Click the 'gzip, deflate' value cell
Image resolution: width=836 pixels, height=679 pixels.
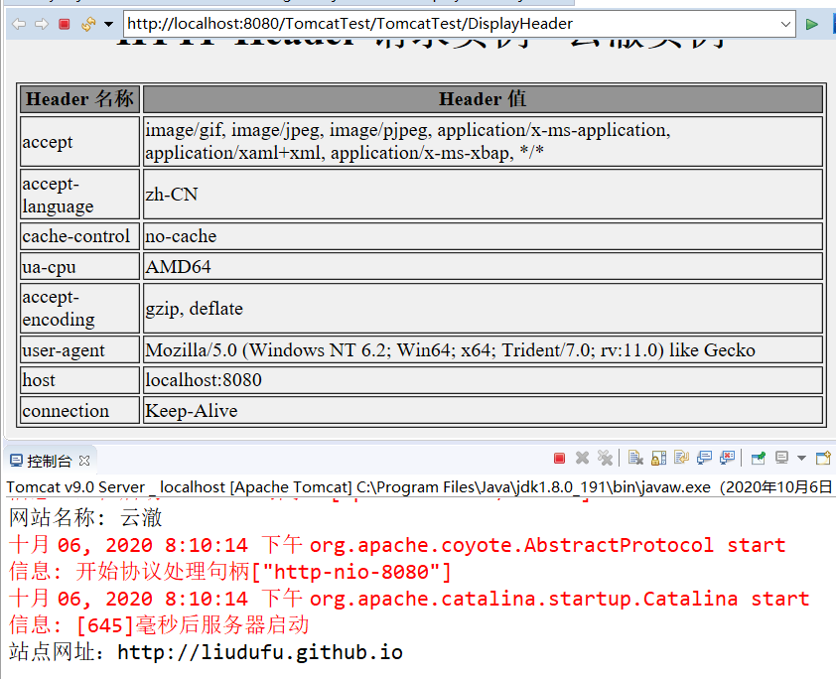pyautogui.click(x=484, y=309)
